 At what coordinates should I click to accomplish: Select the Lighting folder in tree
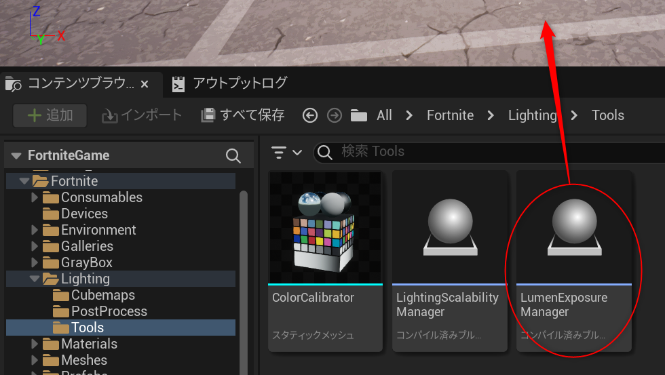point(85,279)
